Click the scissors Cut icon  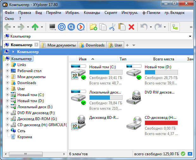click(x=112, y=27)
